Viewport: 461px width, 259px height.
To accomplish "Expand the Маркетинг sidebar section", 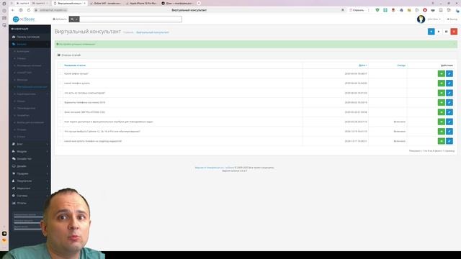I will pos(30,188).
